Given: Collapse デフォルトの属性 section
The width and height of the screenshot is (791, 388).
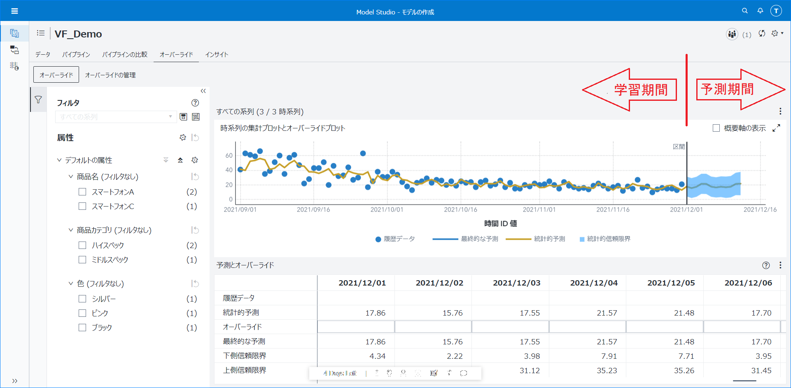Looking at the screenshot, I should coord(59,160).
